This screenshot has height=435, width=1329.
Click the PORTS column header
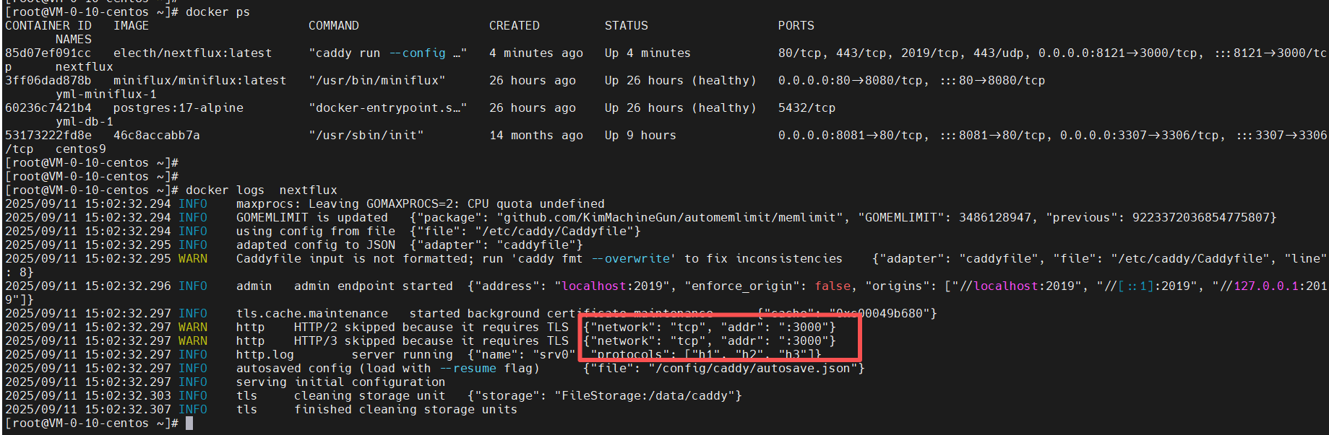pyautogui.click(x=796, y=26)
